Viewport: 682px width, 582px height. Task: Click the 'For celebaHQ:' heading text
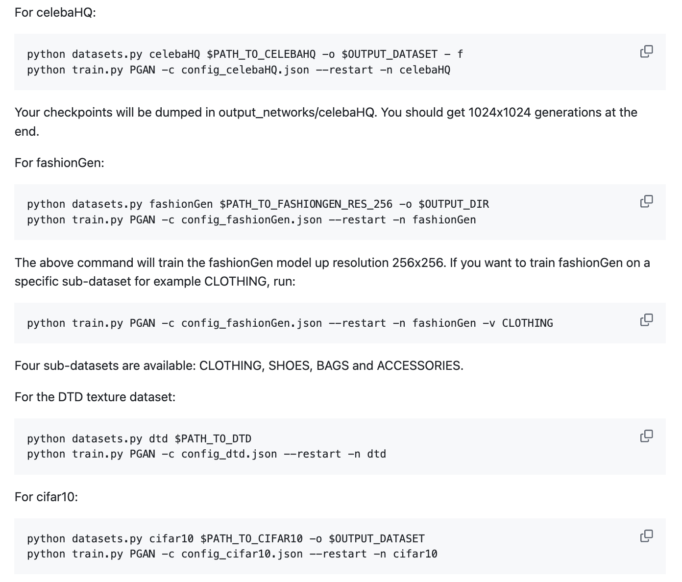click(55, 12)
